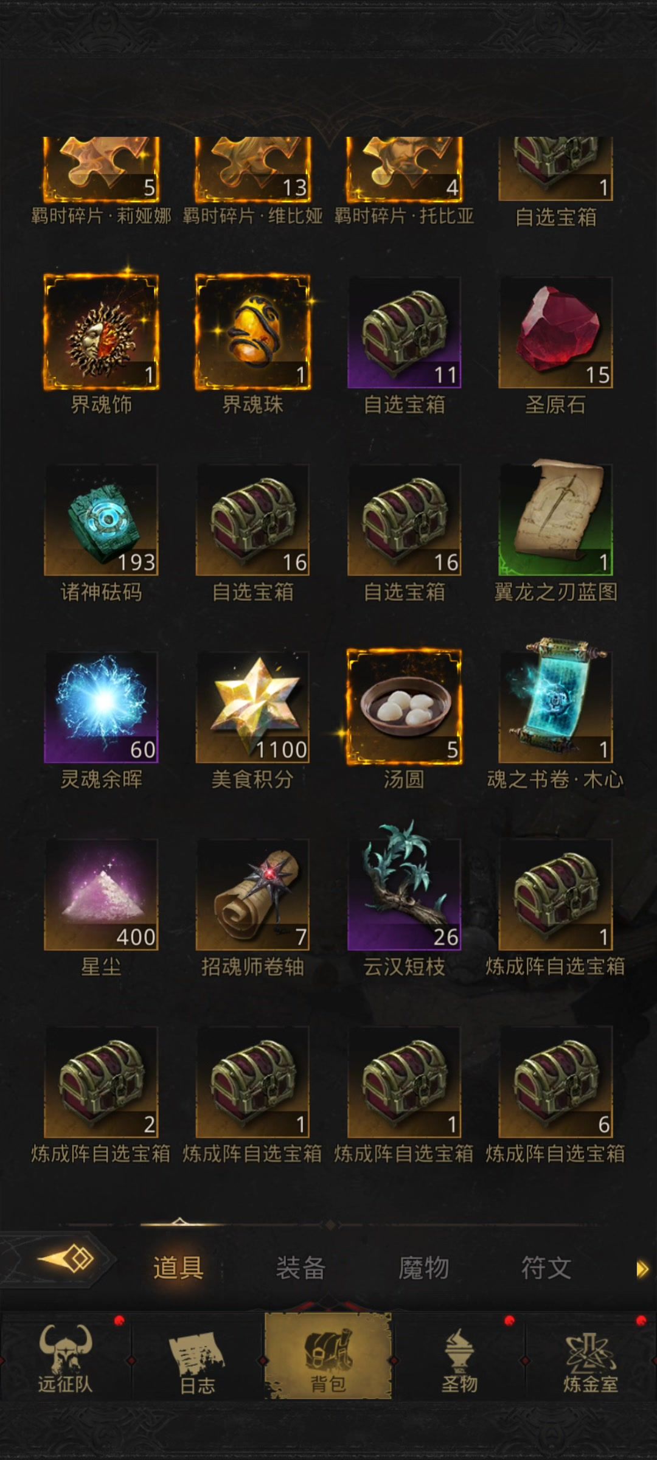Open the 羁时碎片·维比娅 puzzle piece

(252, 170)
